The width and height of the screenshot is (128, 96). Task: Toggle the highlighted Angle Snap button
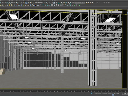point(26,3)
